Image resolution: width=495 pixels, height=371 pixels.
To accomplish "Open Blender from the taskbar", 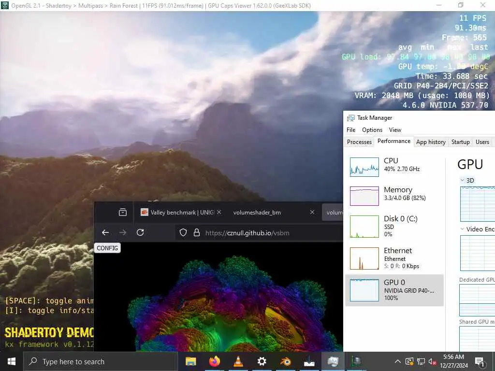I will pyautogui.click(x=285, y=361).
